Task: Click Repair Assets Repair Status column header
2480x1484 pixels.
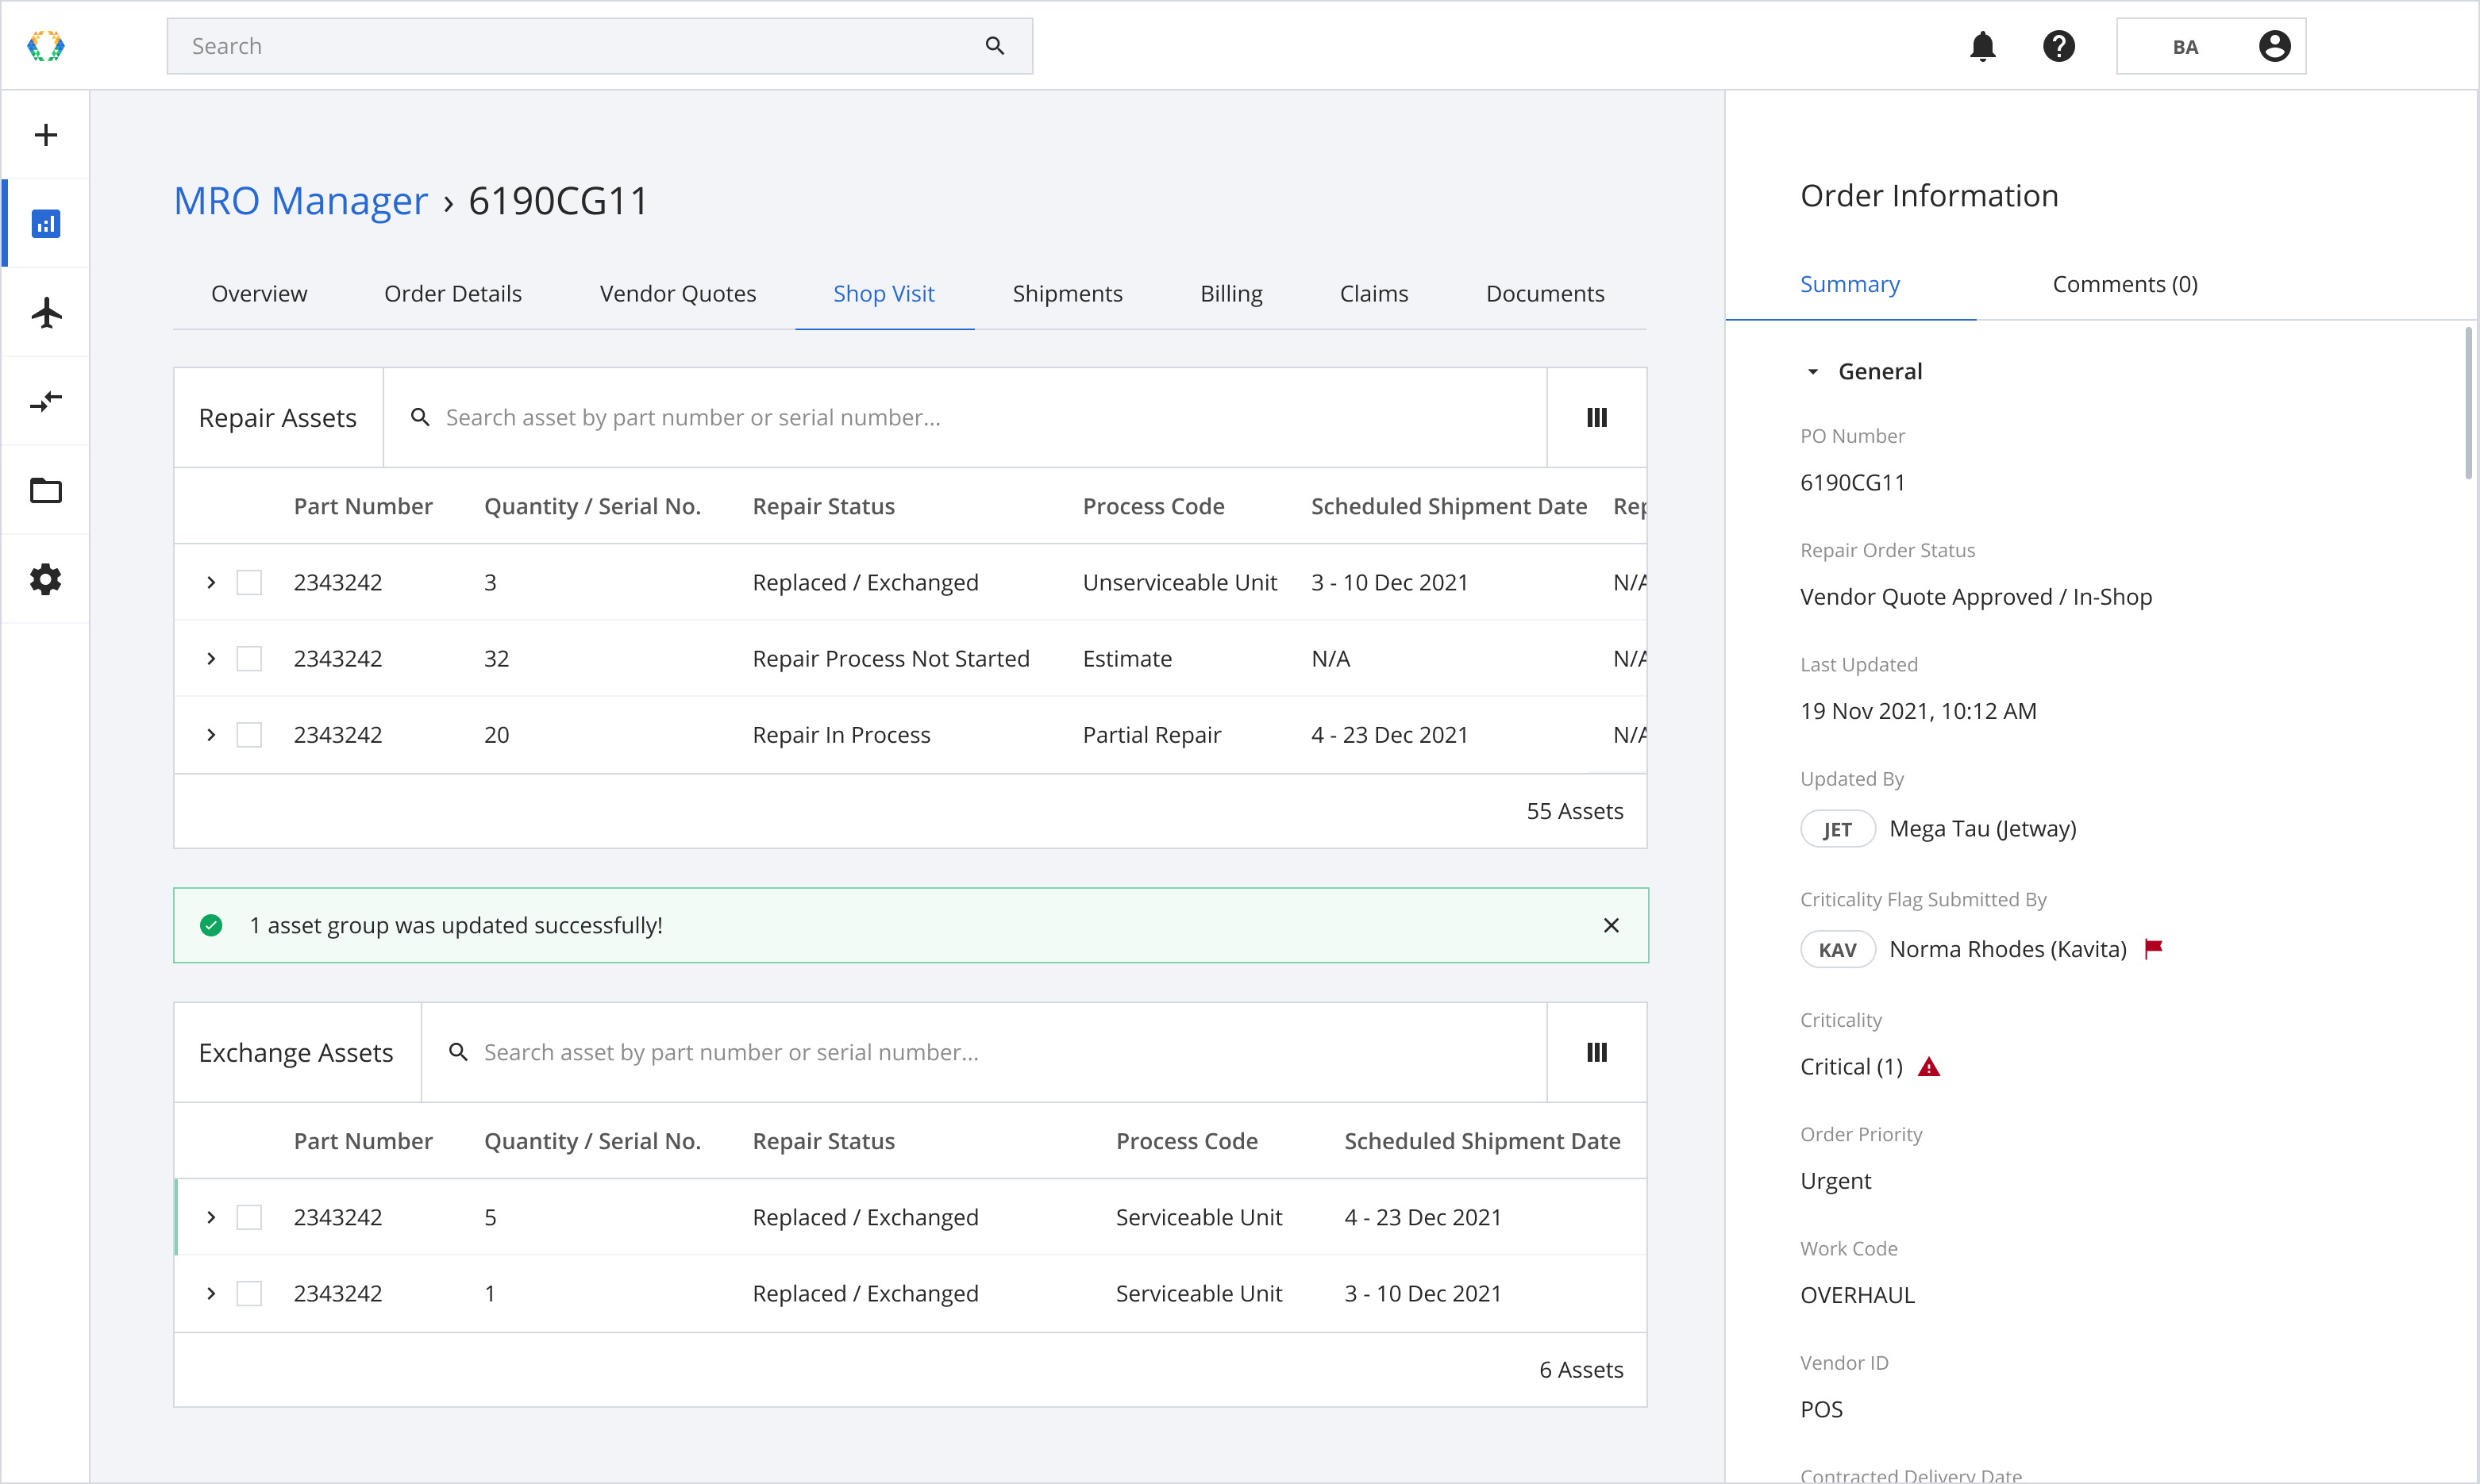Action: pyautogui.click(x=823, y=507)
